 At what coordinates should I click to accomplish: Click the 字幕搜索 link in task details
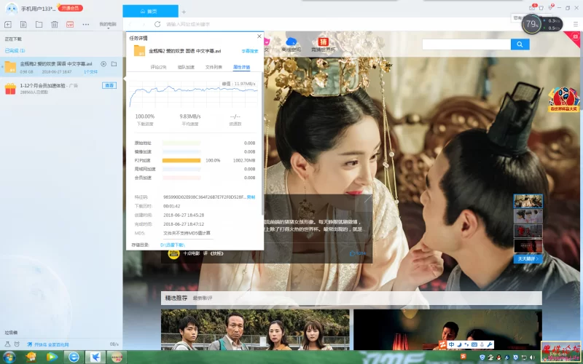point(249,51)
